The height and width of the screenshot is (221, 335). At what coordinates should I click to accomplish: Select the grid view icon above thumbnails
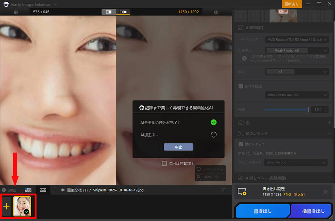click(x=28, y=190)
